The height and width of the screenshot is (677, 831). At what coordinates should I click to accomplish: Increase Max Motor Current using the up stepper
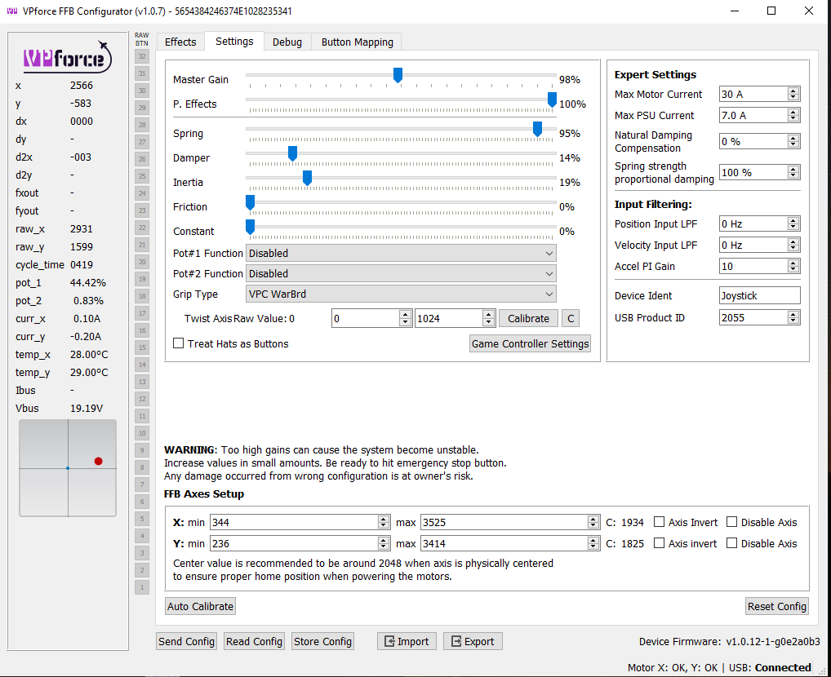pos(793,90)
